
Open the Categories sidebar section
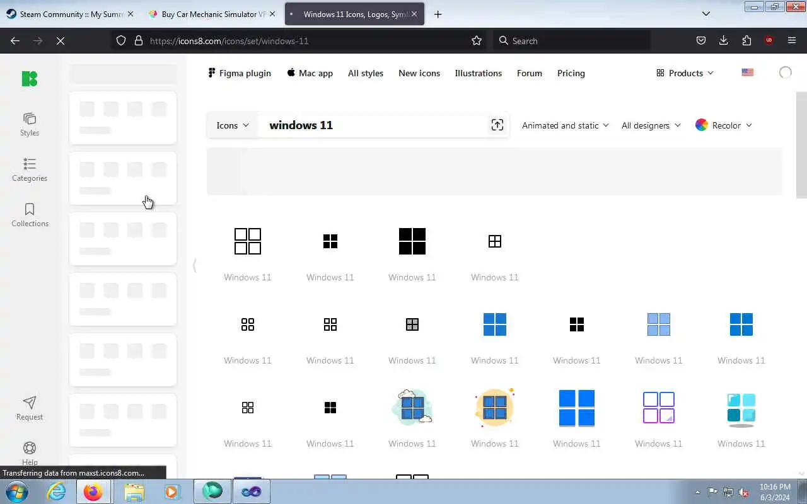[30, 170]
